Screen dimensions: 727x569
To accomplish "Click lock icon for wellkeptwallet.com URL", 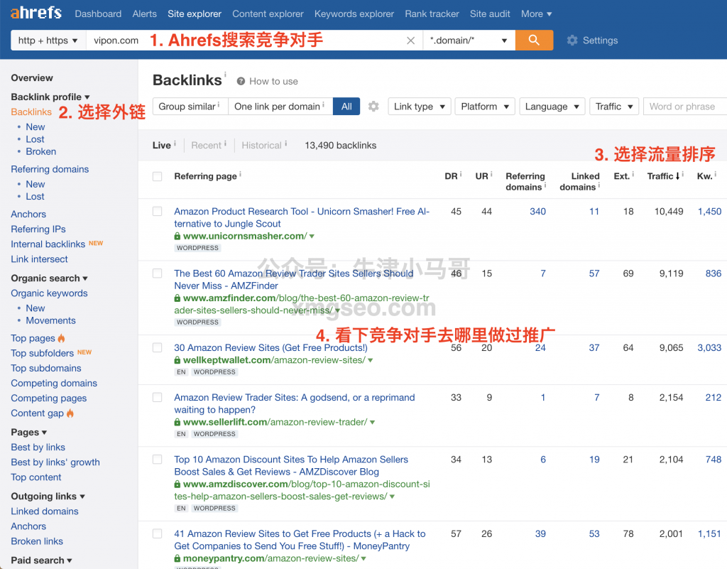I will click(177, 360).
